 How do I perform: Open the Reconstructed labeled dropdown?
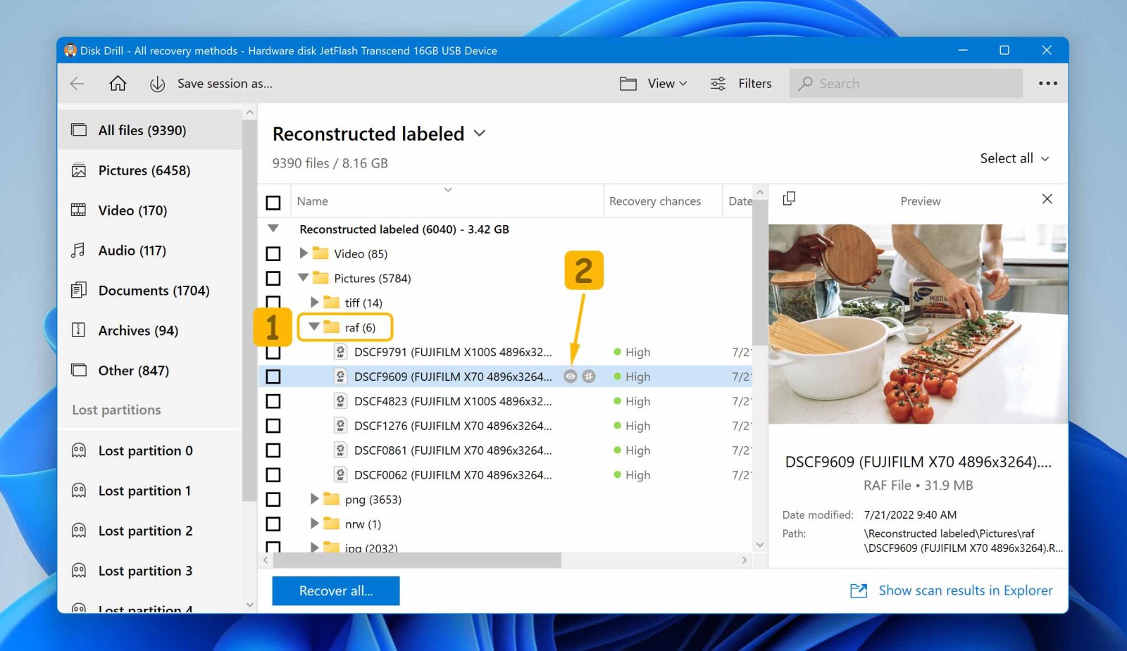pyautogui.click(x=480, y=134)
